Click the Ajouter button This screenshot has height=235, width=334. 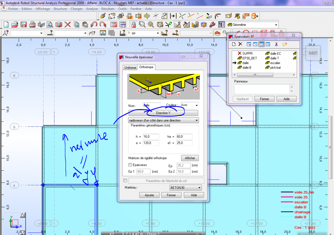(x=149, y=195)
